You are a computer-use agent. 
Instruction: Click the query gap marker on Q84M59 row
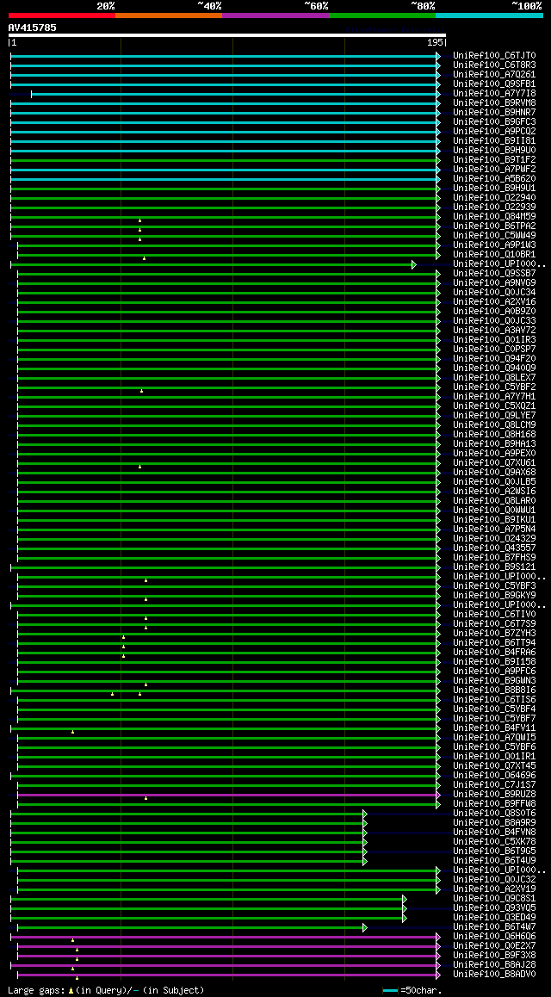(x=139, y=220)
